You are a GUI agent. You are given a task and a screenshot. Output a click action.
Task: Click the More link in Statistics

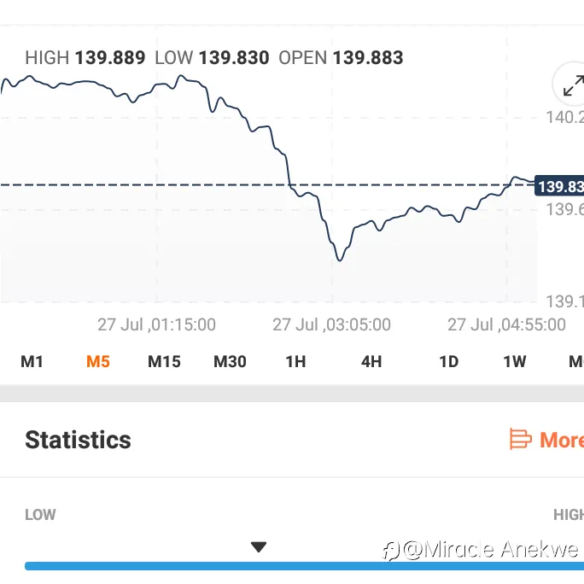tap(562, 440)
